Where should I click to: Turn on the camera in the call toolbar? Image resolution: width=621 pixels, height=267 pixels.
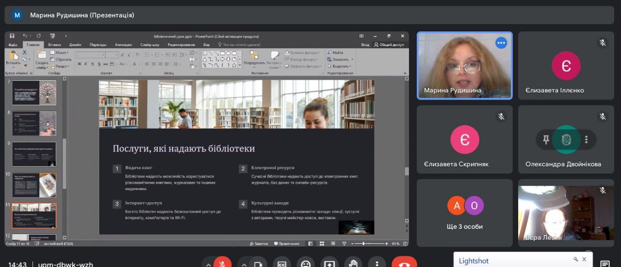258,264
